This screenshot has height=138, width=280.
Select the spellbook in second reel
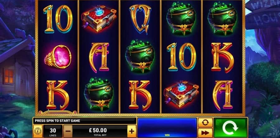click(x=99, y=19)
